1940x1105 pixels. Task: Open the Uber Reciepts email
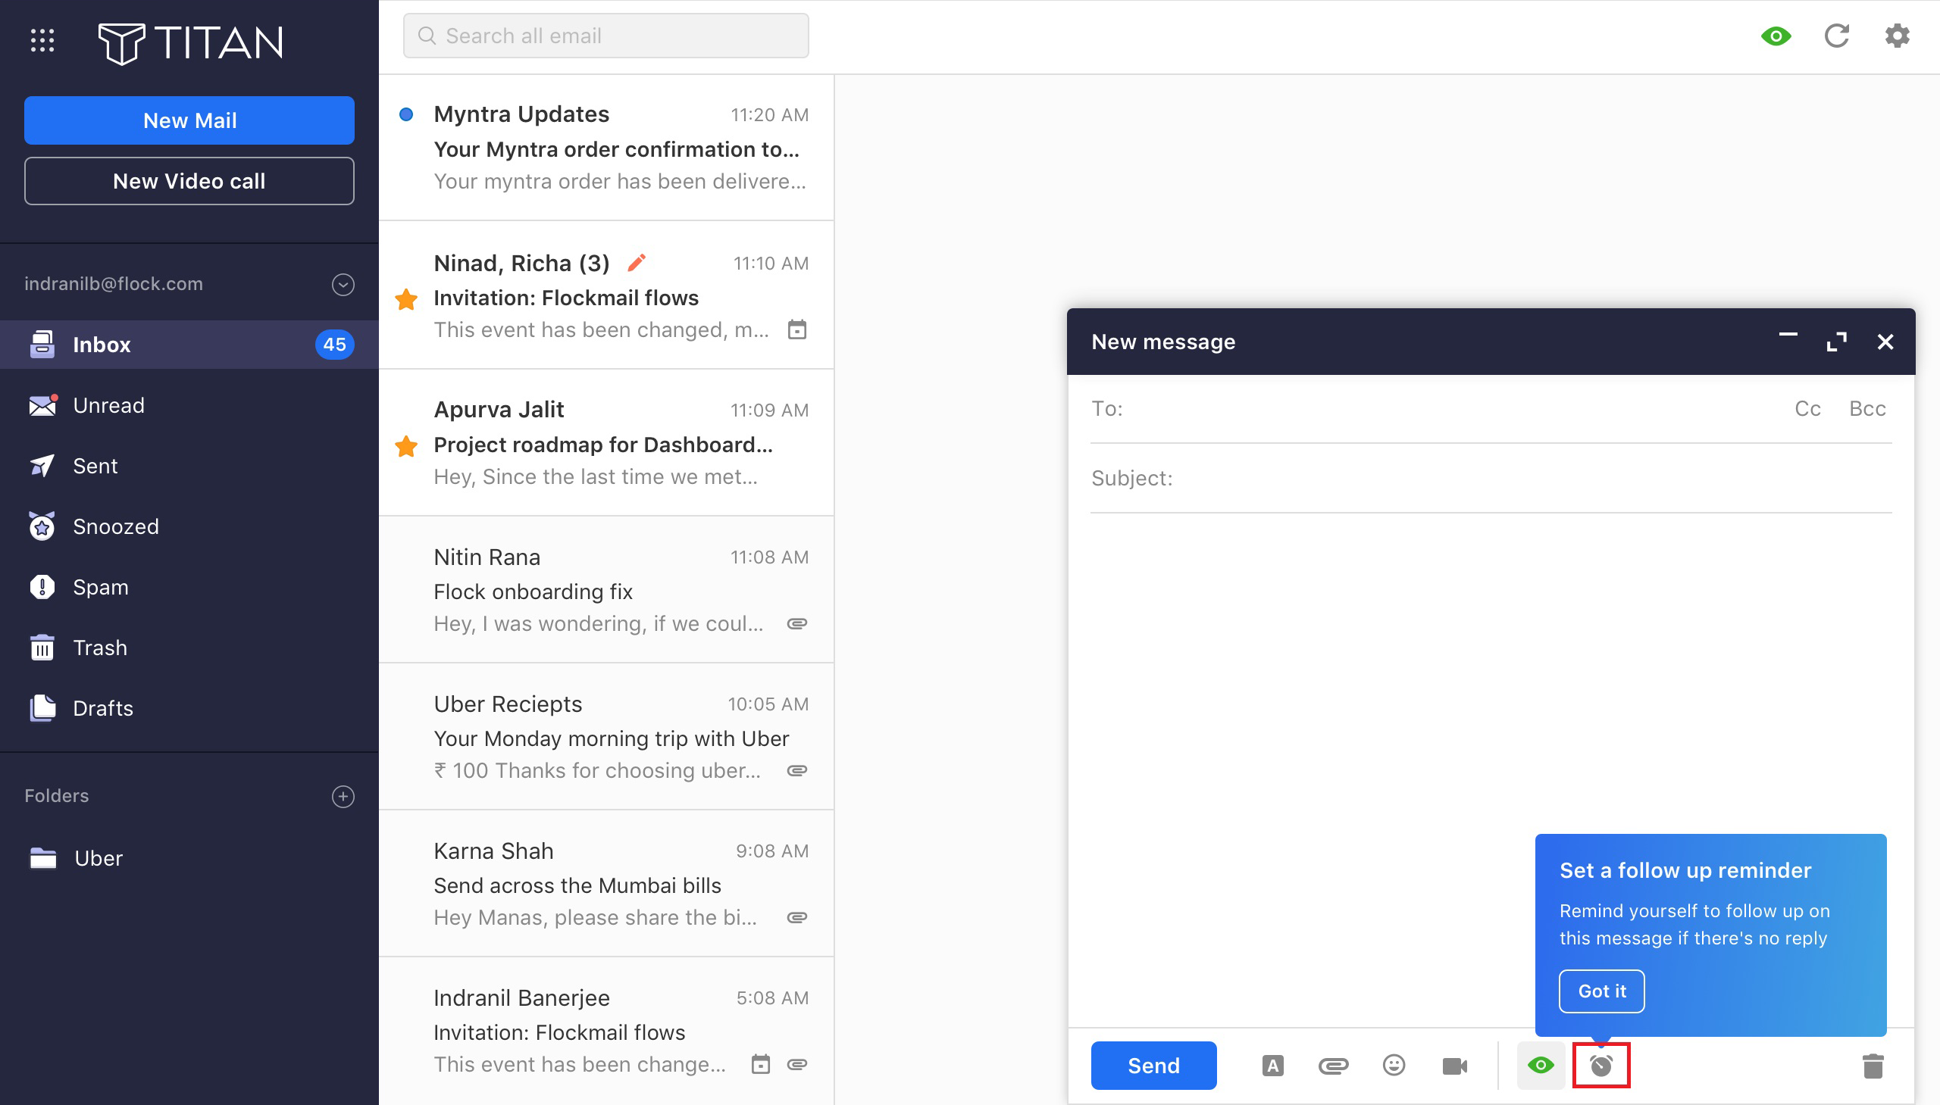click(x=606, y=737)
